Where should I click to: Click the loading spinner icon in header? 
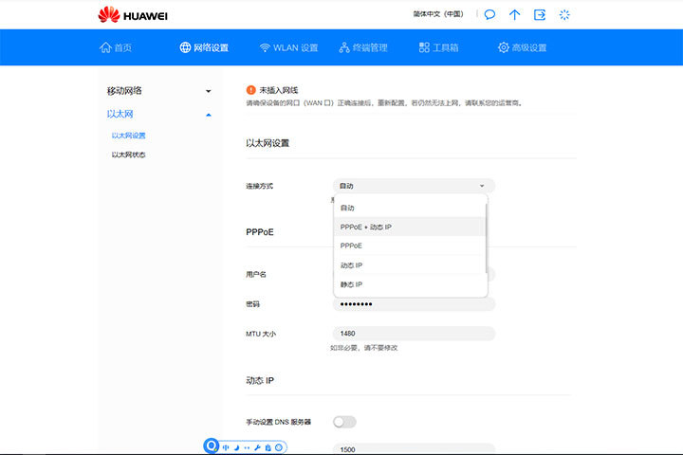(x=565, y=14)
